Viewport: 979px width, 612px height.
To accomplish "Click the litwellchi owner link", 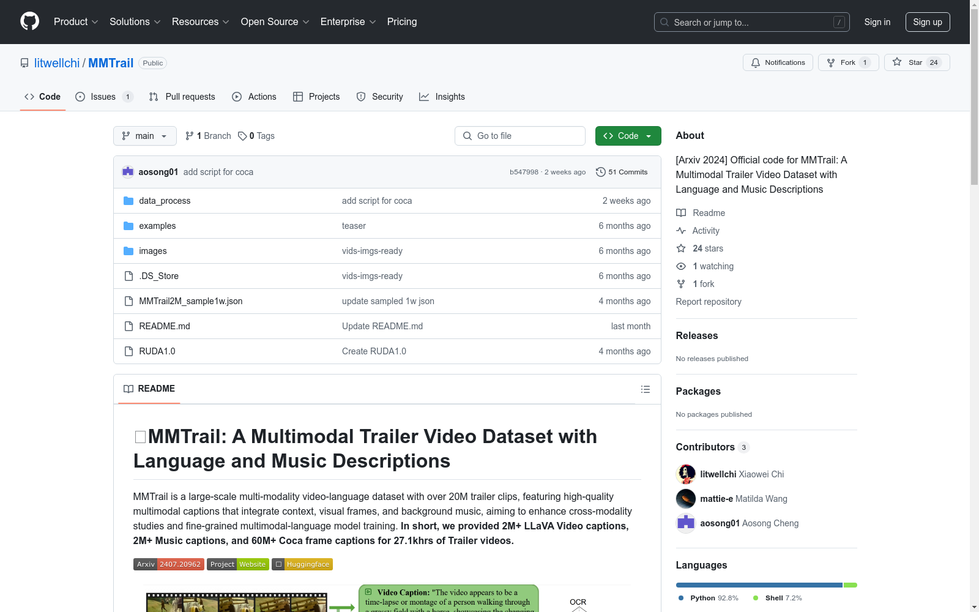I will click(57, 63).
